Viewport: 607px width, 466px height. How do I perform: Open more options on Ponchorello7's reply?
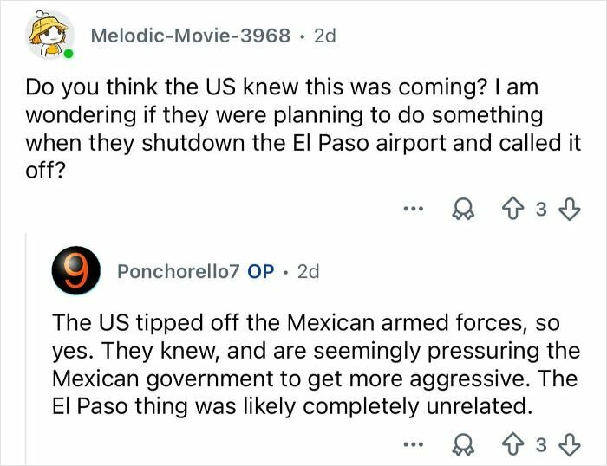[413, 446]
